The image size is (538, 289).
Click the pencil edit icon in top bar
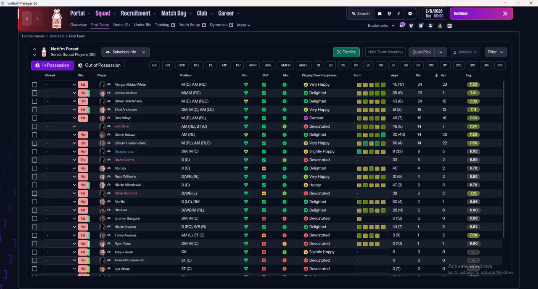coord(398,13)
